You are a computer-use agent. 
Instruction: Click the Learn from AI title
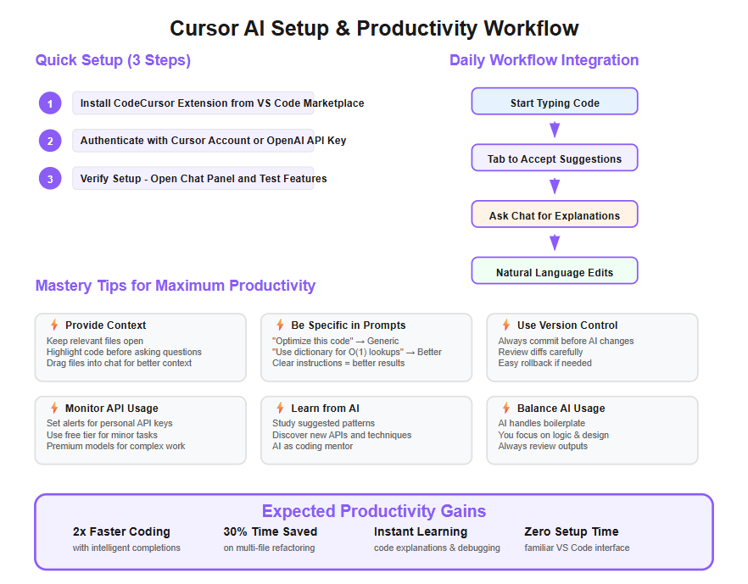(326, 408)
